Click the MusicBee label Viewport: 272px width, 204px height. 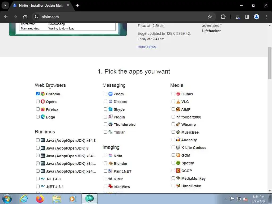point(190,132)
